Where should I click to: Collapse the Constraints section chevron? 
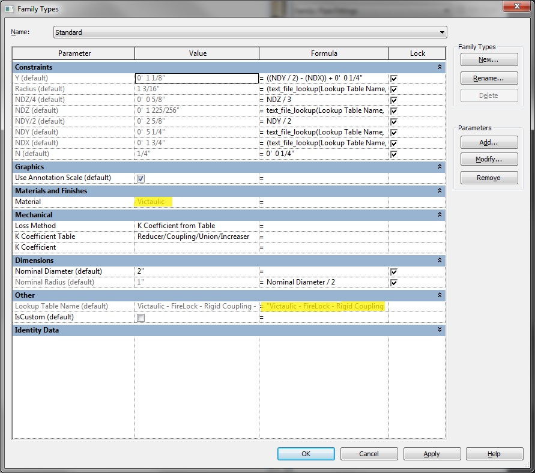click(x=440, y=67)
